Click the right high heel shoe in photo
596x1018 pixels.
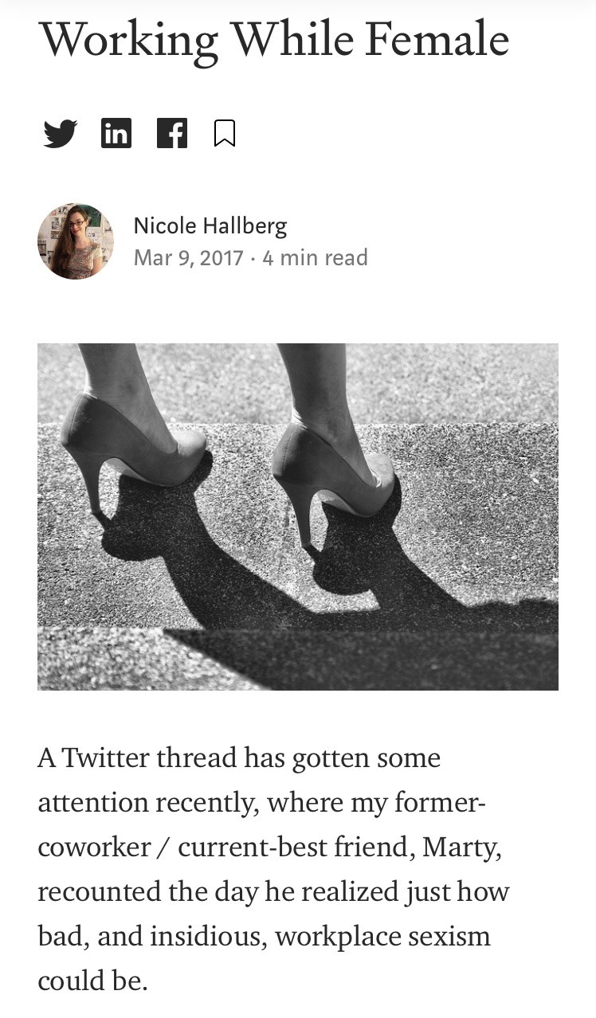coord(335,470)
